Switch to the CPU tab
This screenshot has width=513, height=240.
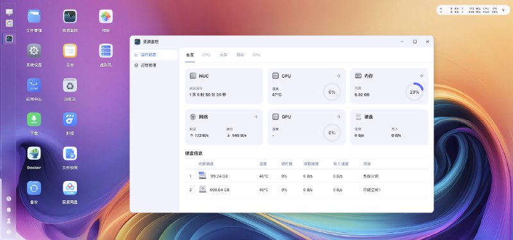point(206,55)
